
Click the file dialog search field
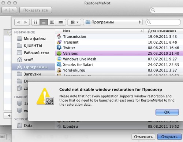163,22
